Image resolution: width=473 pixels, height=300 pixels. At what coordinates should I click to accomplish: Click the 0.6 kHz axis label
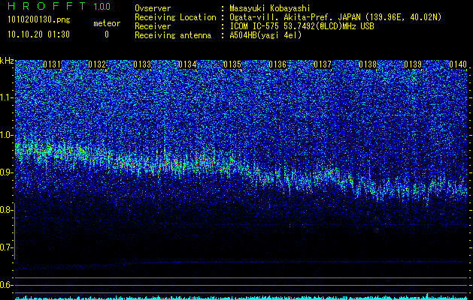click(8, 285)
